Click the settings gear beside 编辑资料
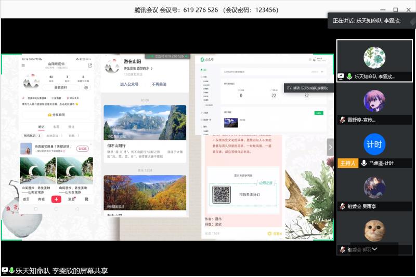 point(86,88)
